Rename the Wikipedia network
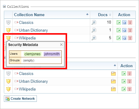 tap(124, 89)
